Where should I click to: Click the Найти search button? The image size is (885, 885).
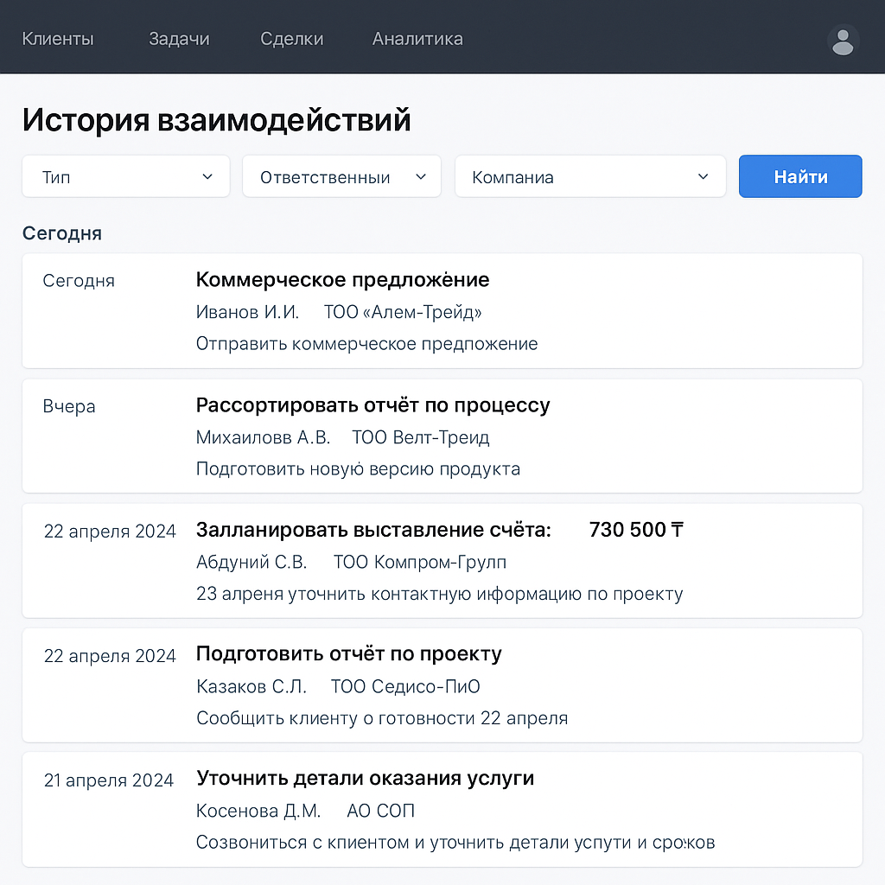pos(799,176)
